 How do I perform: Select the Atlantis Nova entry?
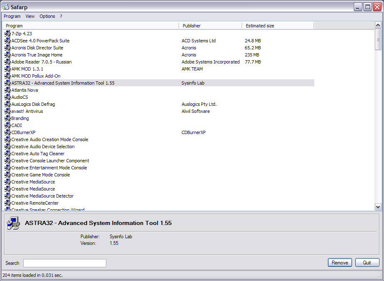tap(24, 90)
